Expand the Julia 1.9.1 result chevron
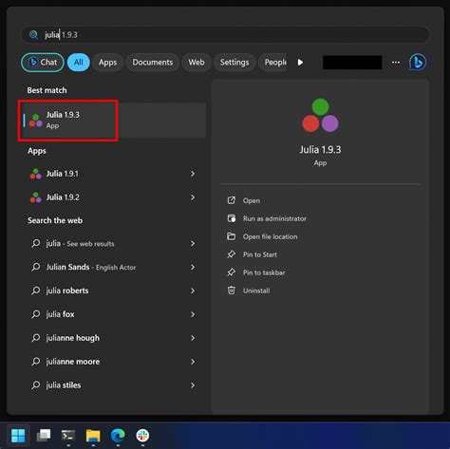The width and height of the screenshot is (450, 449). click(193, 174)
